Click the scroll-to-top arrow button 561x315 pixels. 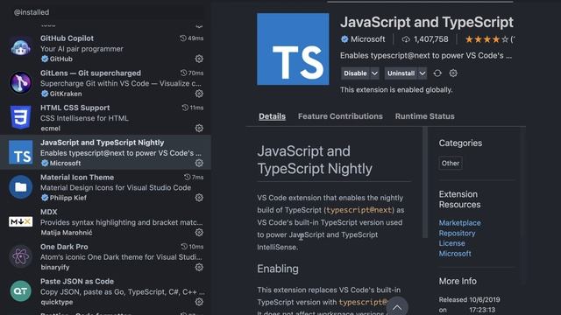point(397,307)
